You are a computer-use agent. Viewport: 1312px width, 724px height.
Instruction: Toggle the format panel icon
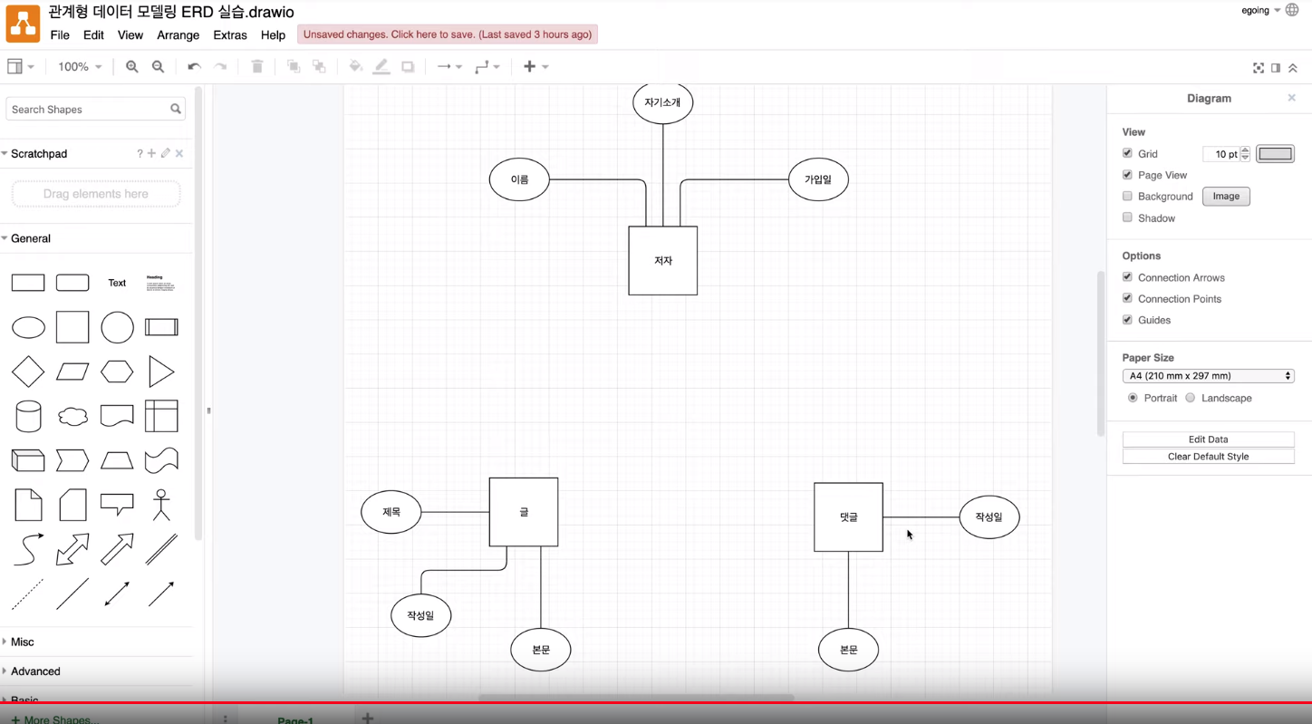(x=1276, y=68)
